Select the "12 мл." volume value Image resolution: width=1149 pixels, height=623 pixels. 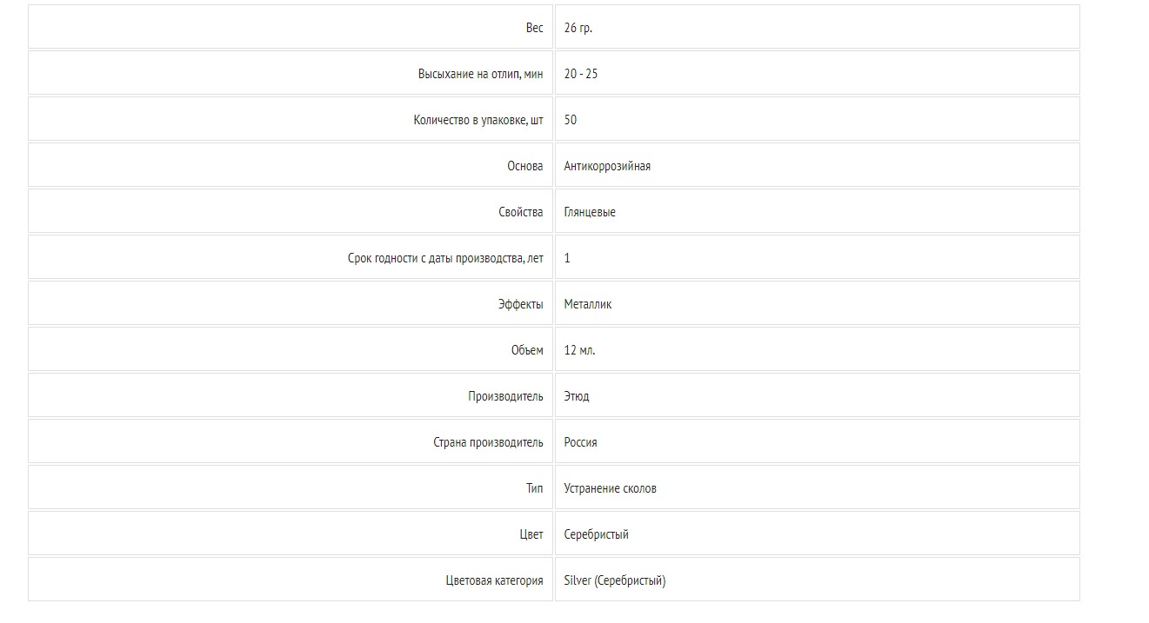(x=580, y=350)
